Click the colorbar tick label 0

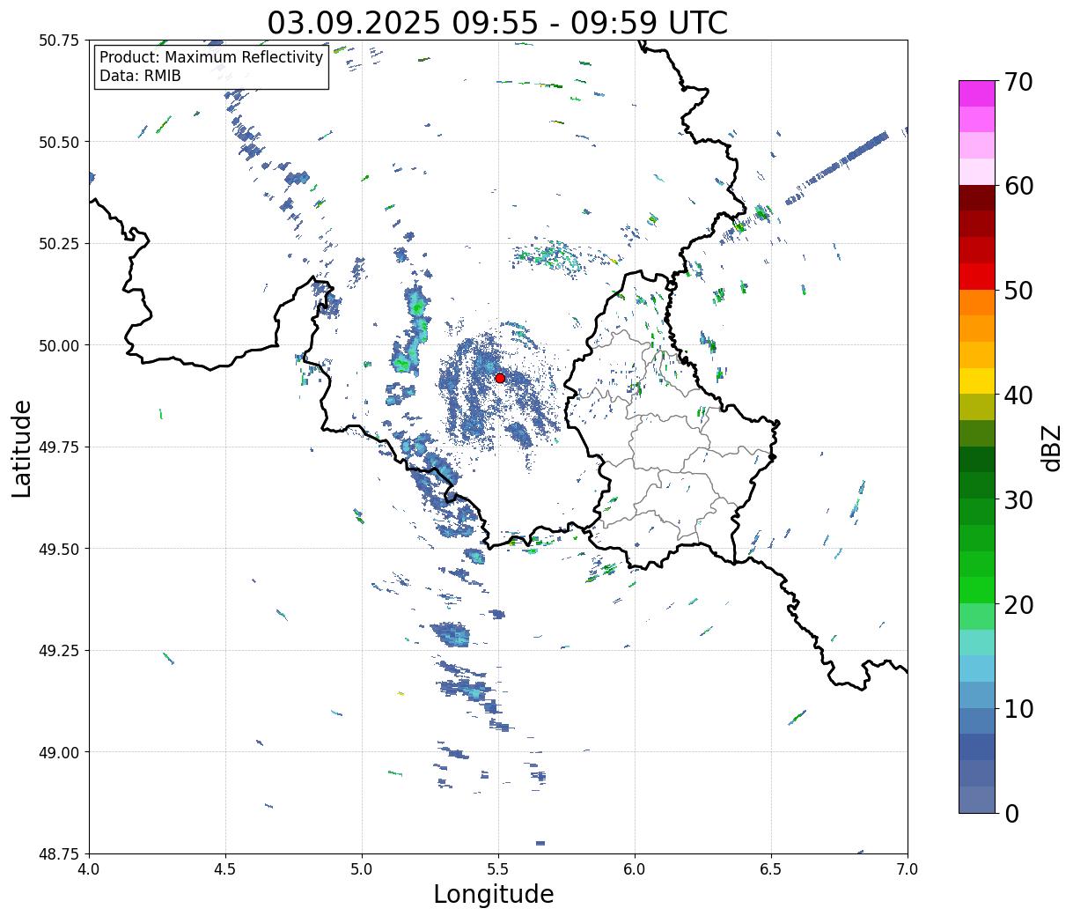[x=1011, y=814]
